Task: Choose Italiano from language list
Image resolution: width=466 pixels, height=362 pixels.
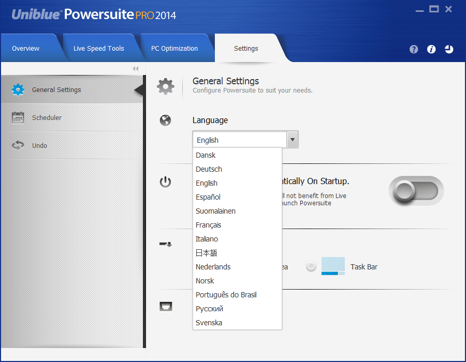Action: (x=237, y=239)
